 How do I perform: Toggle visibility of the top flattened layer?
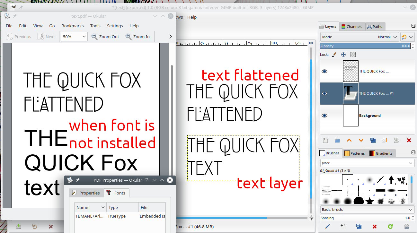pyautogui.click(x=324, y=71)
